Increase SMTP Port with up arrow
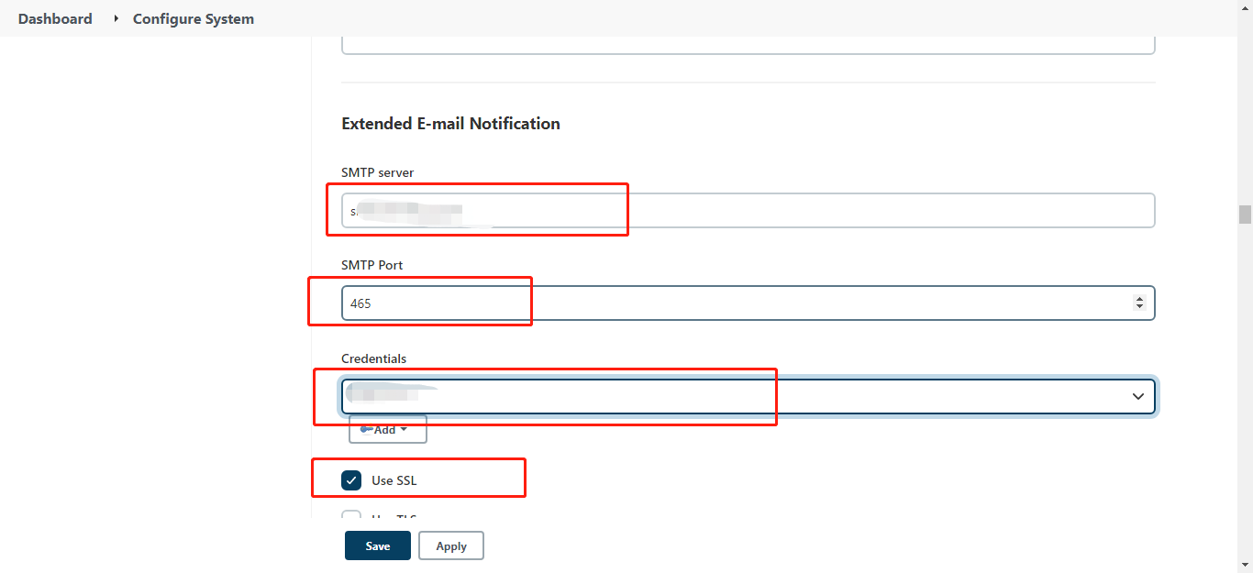The image size is (1253, 573). [x=1139, y=299]
